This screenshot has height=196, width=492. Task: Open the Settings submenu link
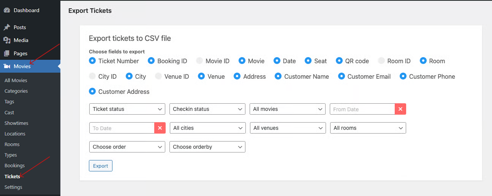[x=13, y=187]
